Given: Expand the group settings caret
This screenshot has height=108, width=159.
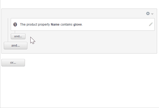Looking at the screenshot, I should coord(152,14).
